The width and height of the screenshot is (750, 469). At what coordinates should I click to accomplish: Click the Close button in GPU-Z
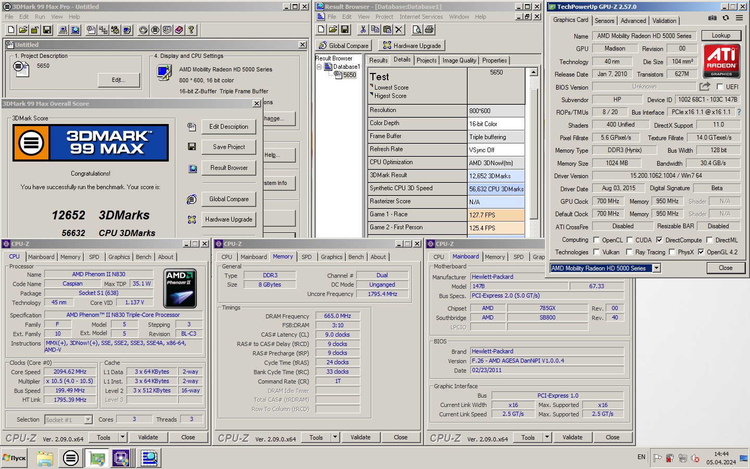point(726,268)
